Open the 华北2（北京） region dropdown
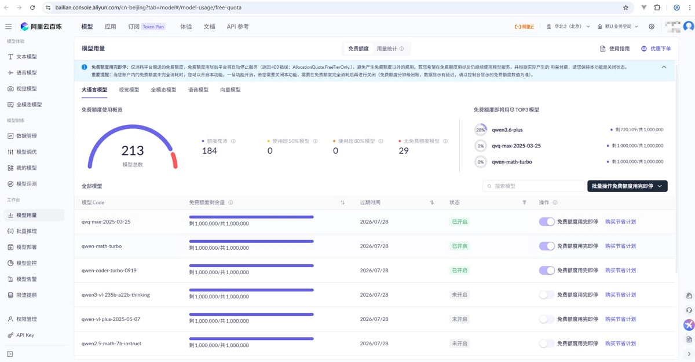 pyautogui.click(x=568, y=27)
